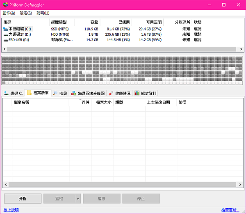This screenshot has width=246, height=214.
Task: Switch to the 磁碟區塊分佈圖 tab
Action: click(x=88, y=93)
